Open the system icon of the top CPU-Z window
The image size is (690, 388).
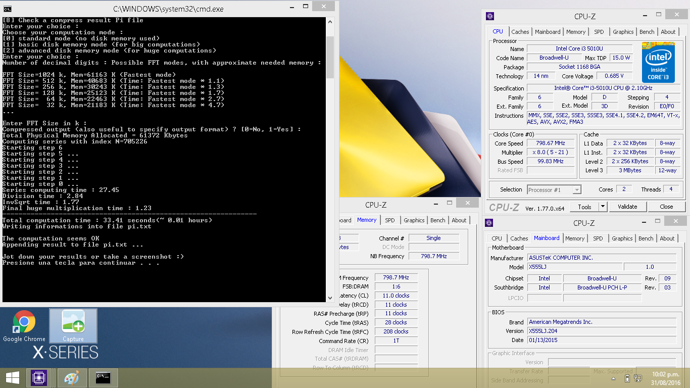[489, 16]
